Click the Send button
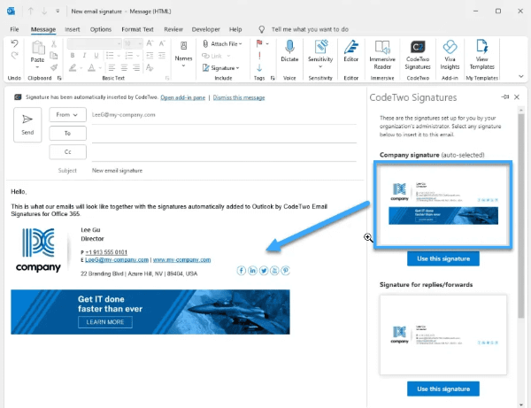Image resolution: width=531 pixels, height=408 pixels. click(x=27, y=124)
